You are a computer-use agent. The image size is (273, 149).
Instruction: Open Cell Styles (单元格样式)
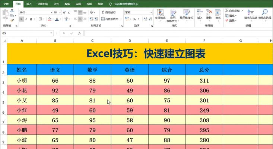point(186,15)
